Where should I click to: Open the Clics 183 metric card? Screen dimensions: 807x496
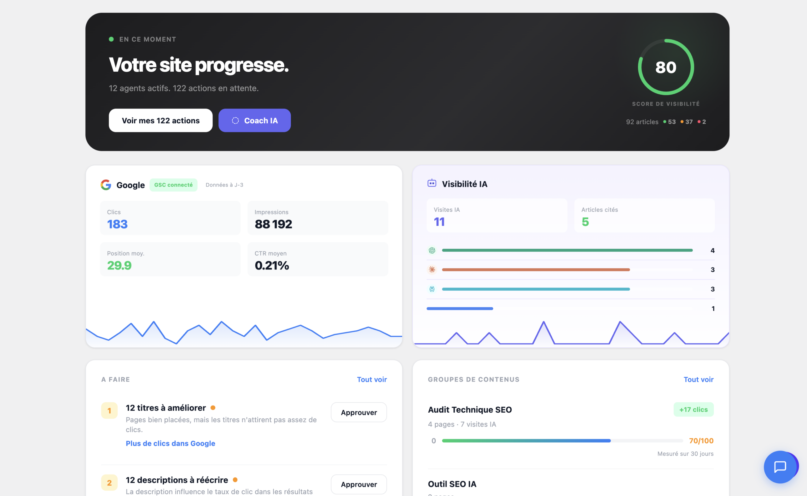pyautogui.click(x=170, y=218)
